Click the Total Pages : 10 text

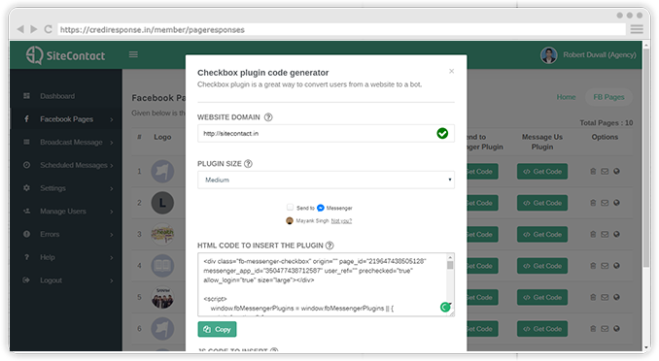click(x=607, y=123)
